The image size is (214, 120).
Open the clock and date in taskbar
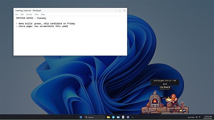coord(208,117)
